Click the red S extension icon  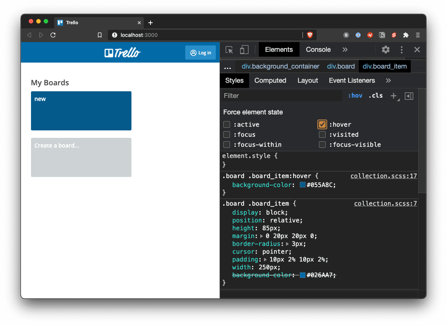point(394,35)
